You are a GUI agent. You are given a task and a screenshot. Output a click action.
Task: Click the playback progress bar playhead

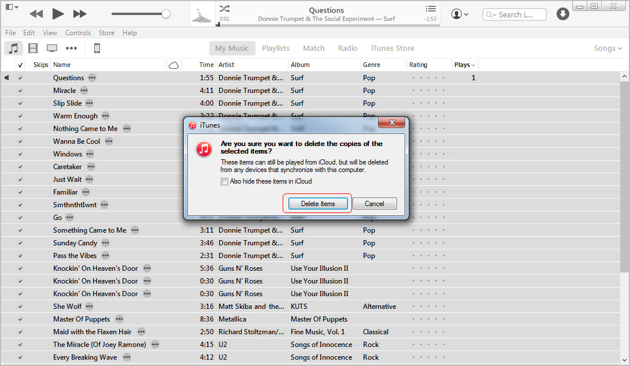tap(218, 24)
